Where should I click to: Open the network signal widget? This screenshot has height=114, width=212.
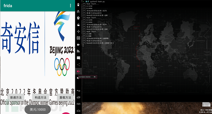point(78,51)
